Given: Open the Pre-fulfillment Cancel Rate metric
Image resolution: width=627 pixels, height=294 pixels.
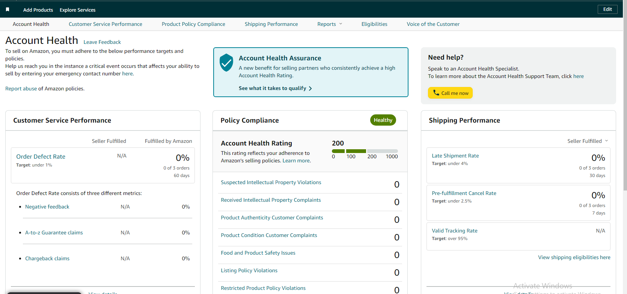Looking at the screenshot, I should point(464,193).
